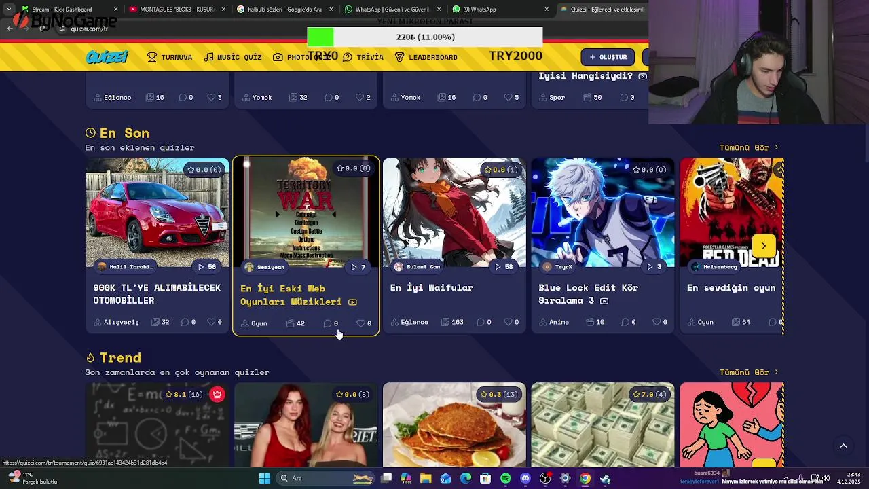Open OBS Studio from the taskbar
The width and height of the screenshot is (869, 489).
(x=545, y=478)
